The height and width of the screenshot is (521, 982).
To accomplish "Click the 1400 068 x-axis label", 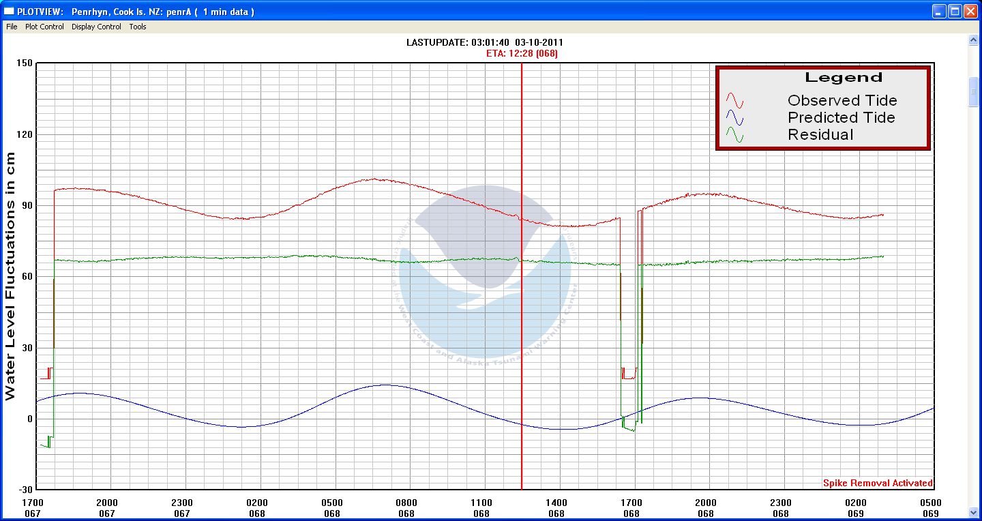I will [556, 508].
